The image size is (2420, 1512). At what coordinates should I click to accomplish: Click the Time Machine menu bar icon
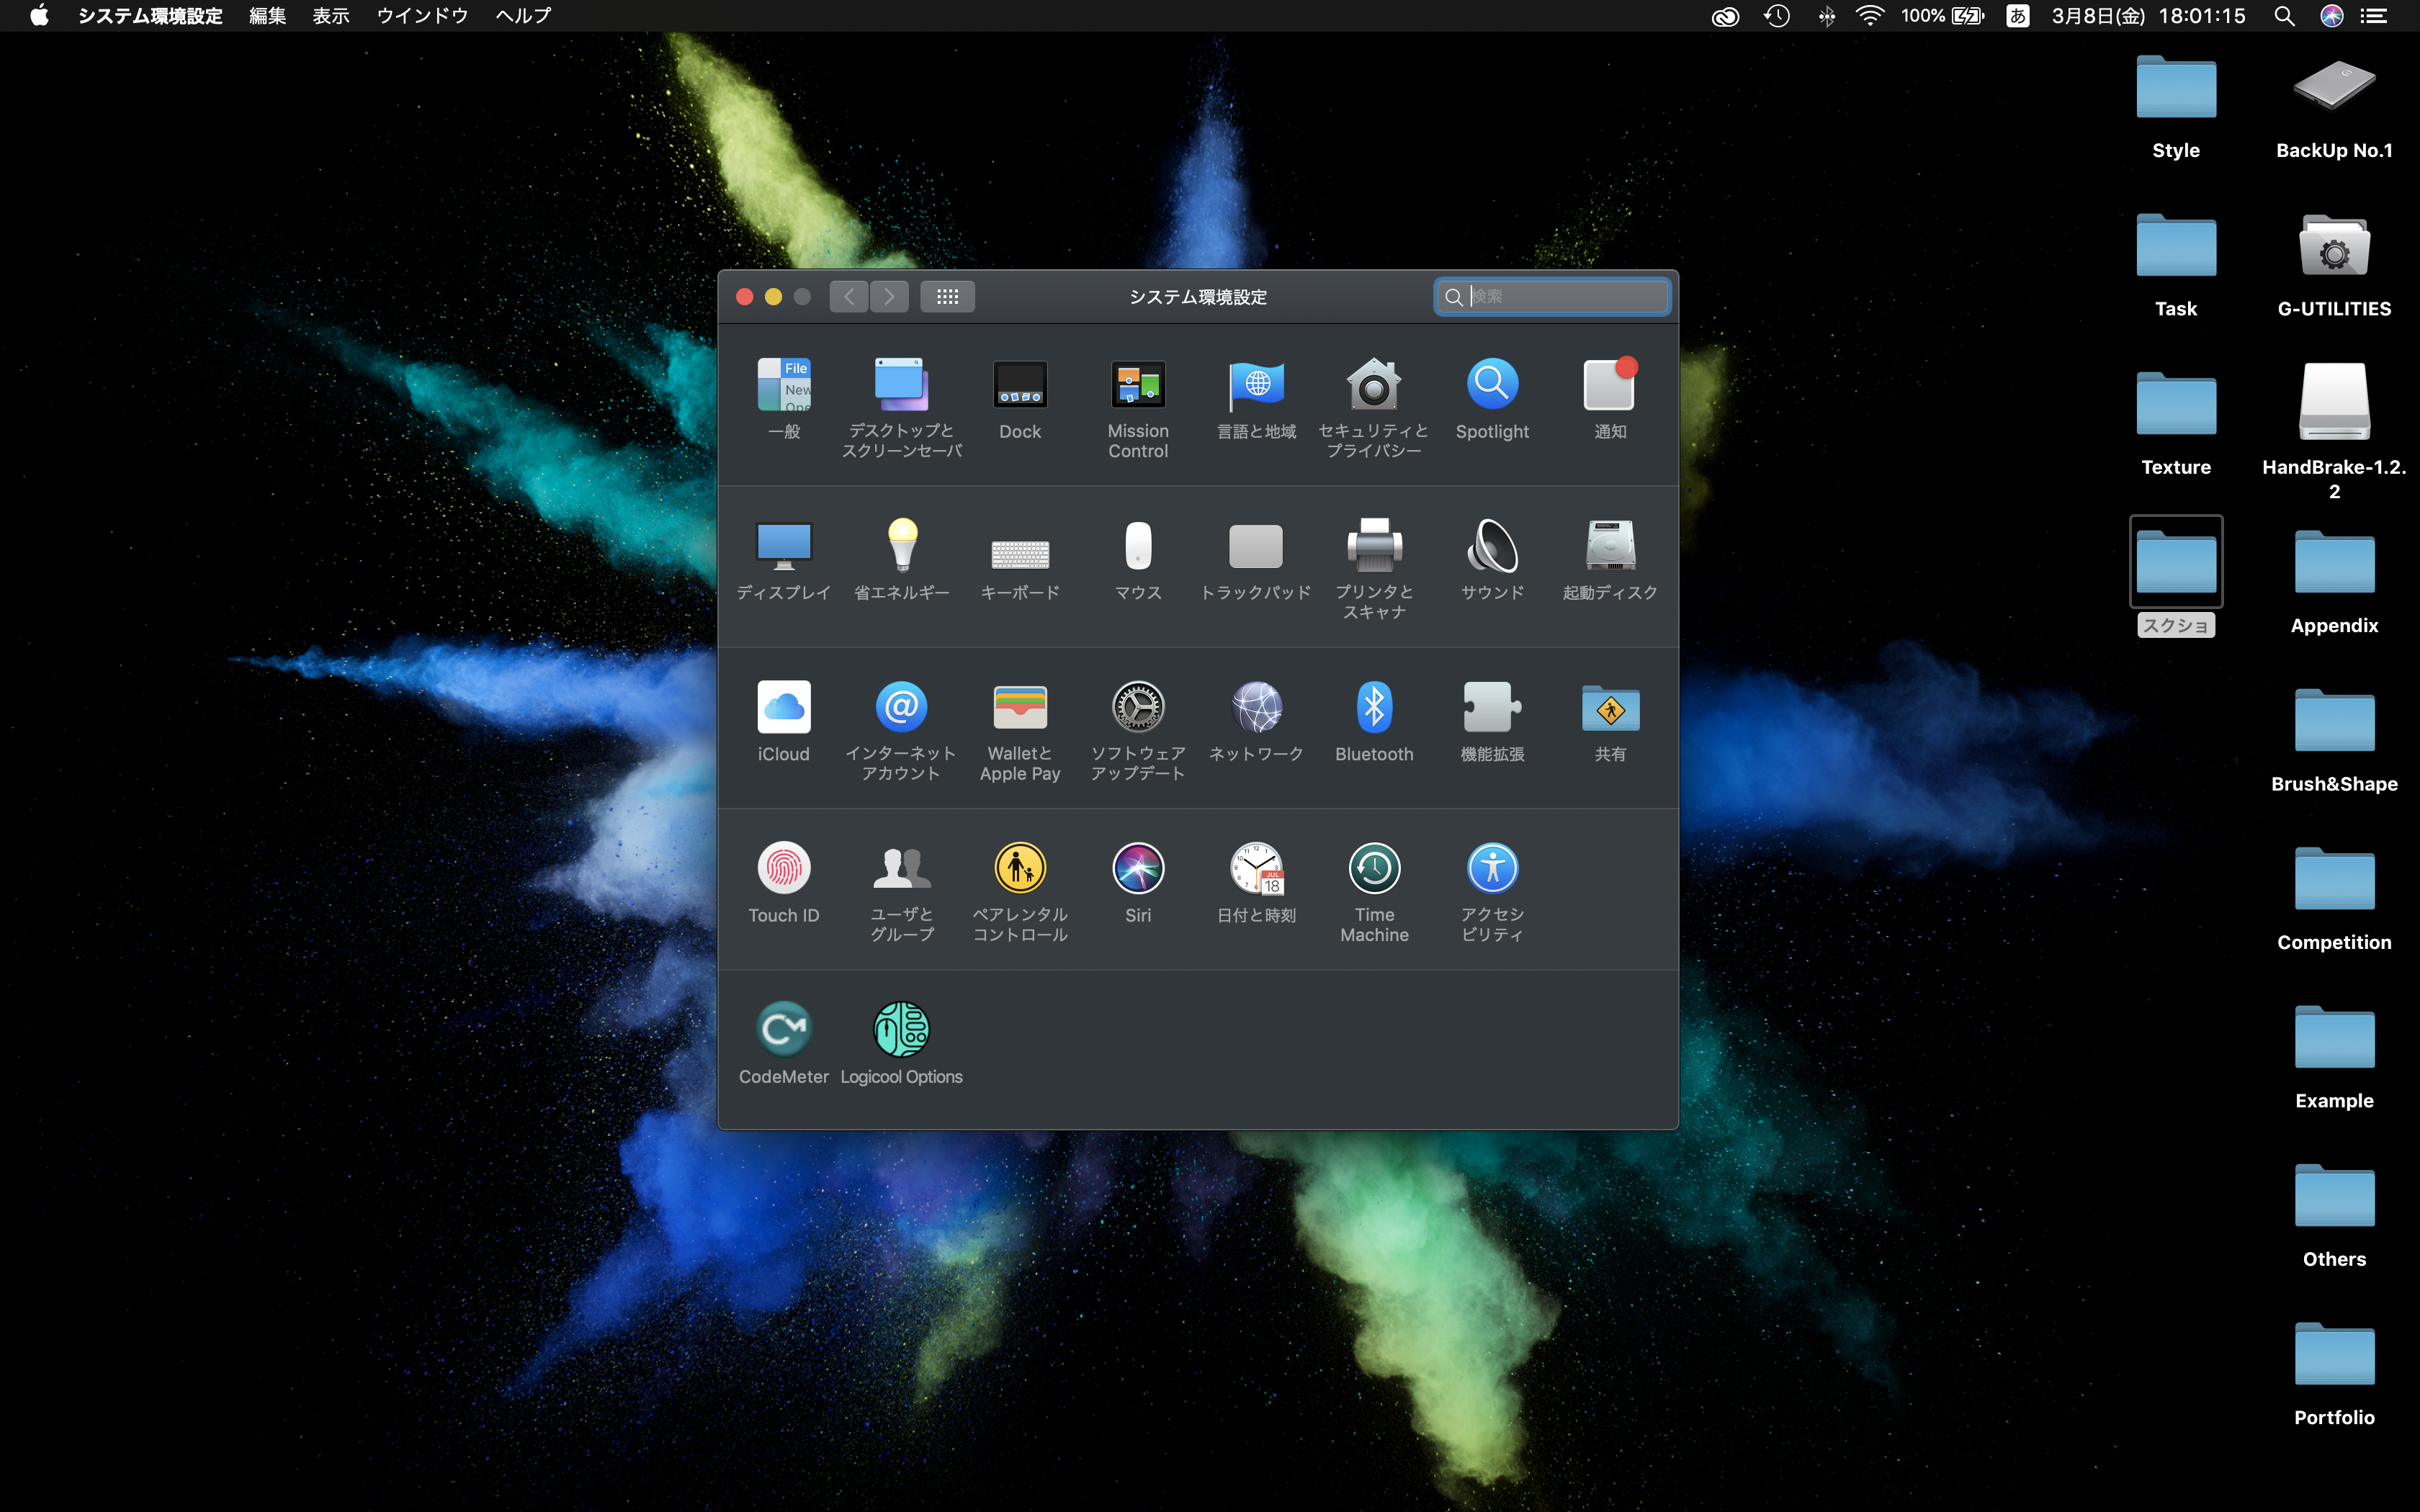pos(1777,16)
